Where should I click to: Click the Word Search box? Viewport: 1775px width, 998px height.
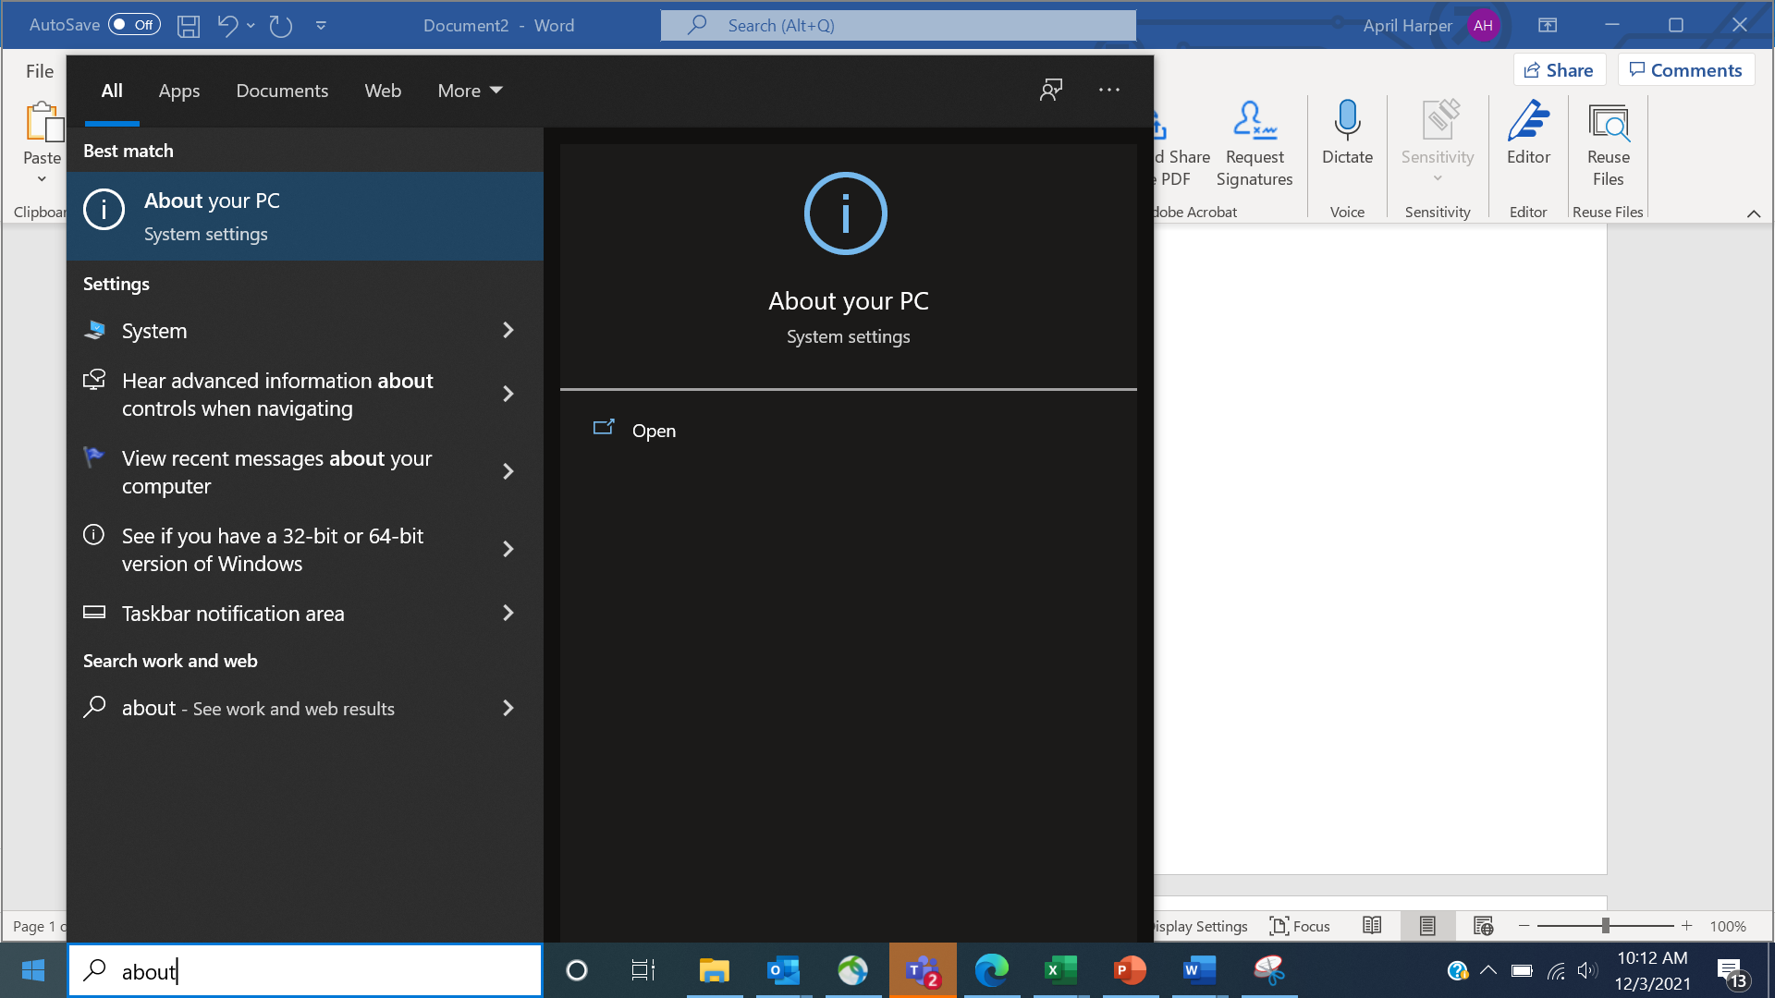(899, 26)
